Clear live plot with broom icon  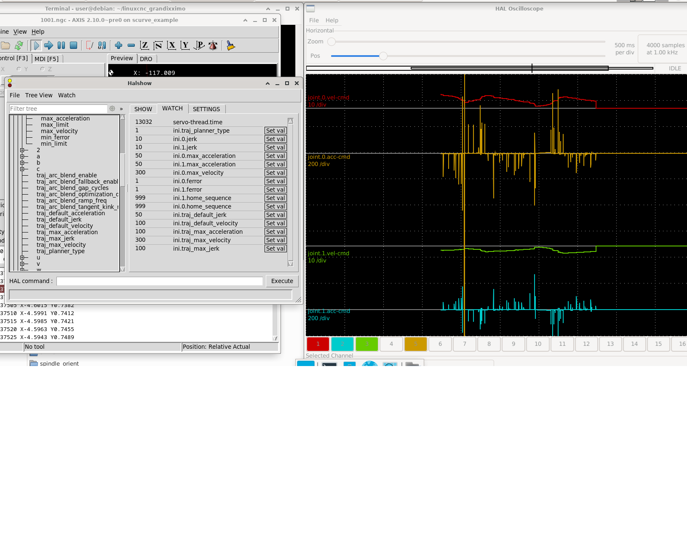pyautogui.click(x=230, y=45)
